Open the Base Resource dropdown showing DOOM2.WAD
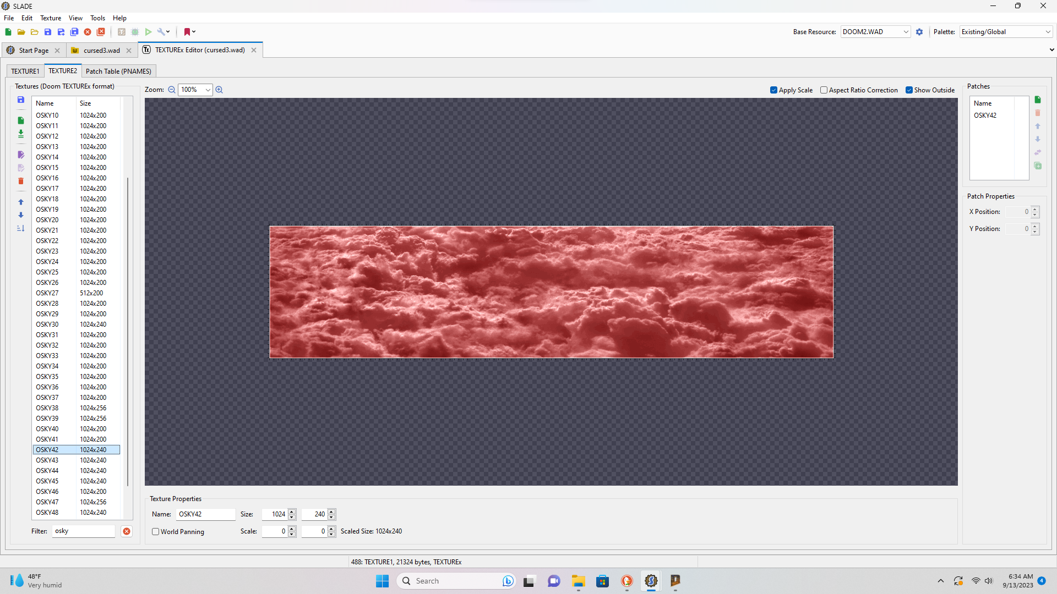1057x594 pixels. 875,32
